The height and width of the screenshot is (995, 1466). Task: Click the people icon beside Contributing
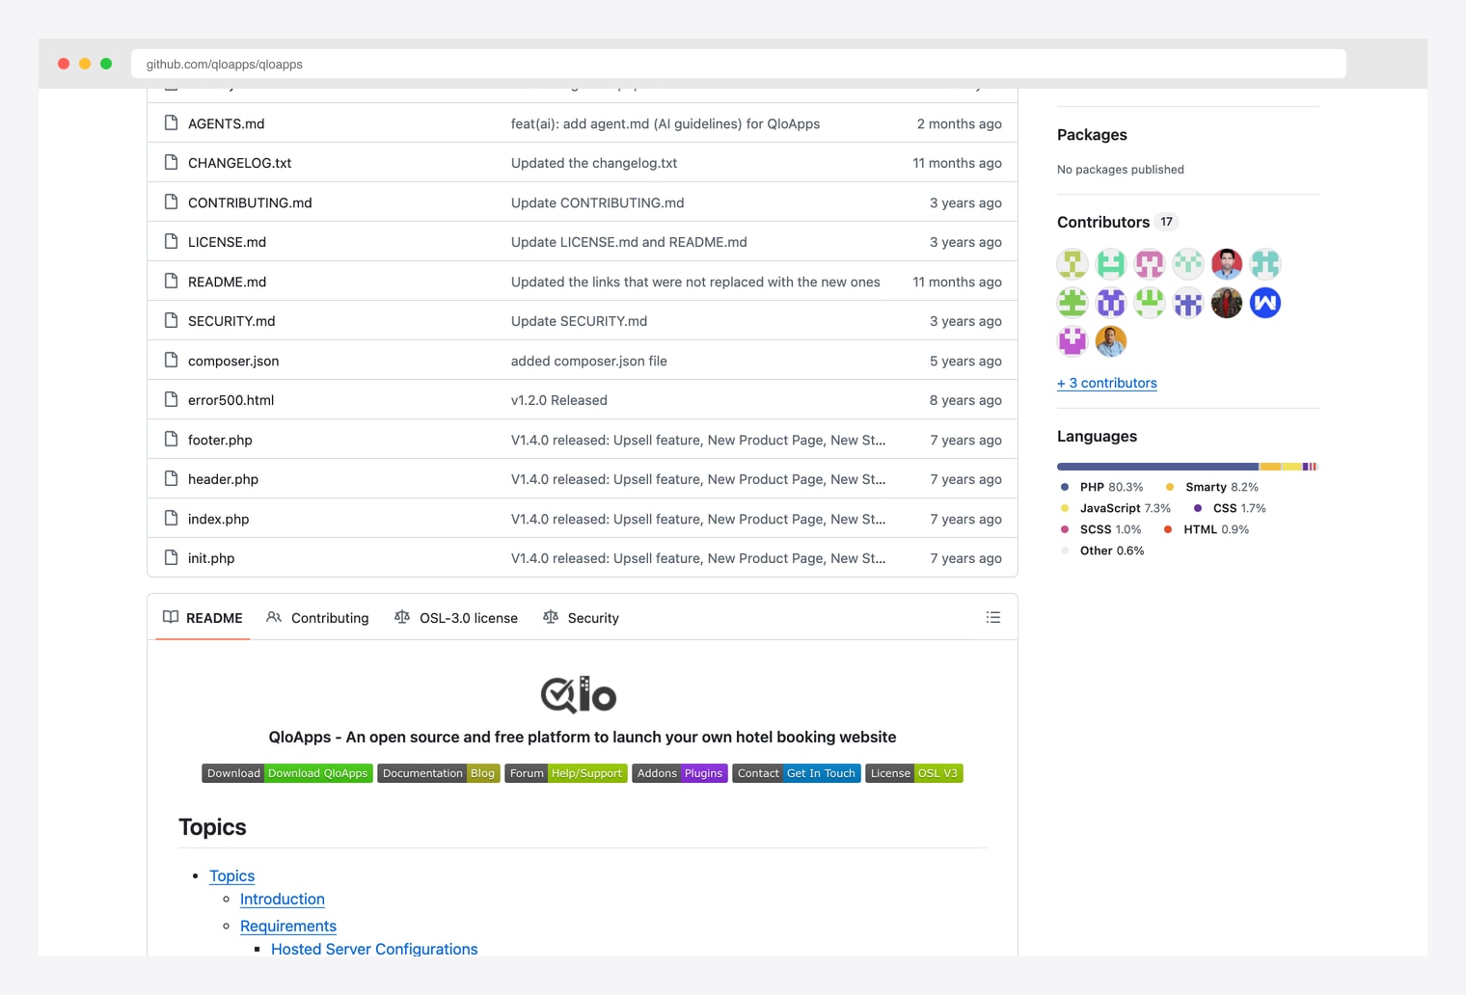pyautogui.click(x=274, y=617)
